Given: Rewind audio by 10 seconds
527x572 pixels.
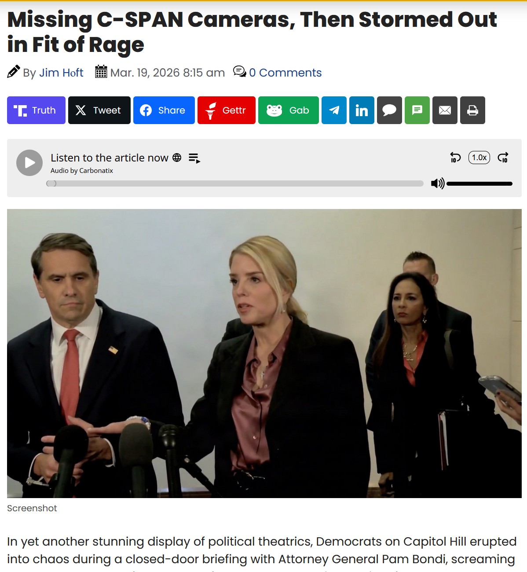Looking at the screenshot, I should tap(455, 158).
